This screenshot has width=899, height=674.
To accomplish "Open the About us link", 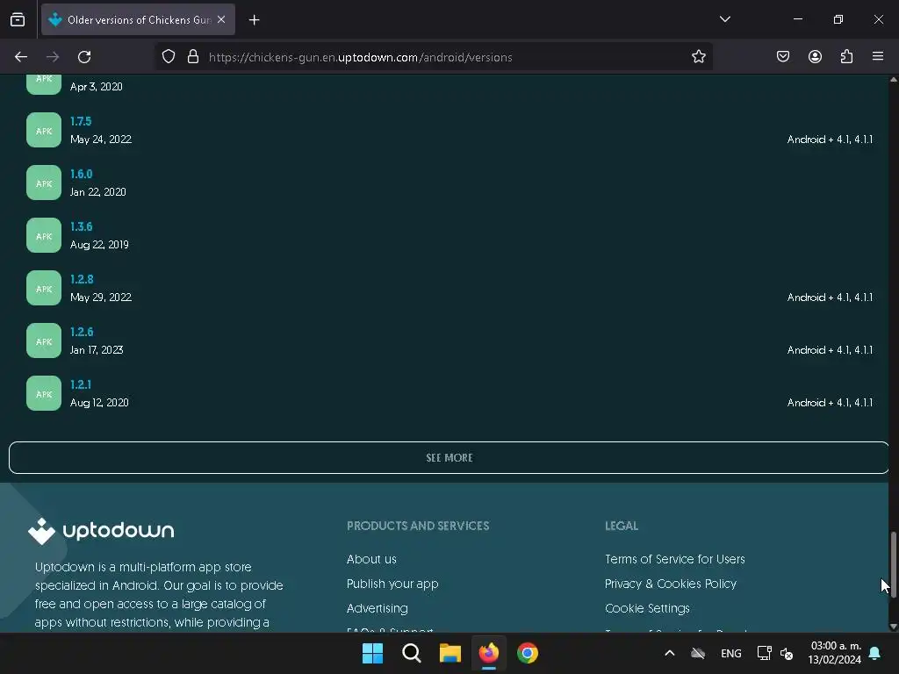I will tap(371, 559).
